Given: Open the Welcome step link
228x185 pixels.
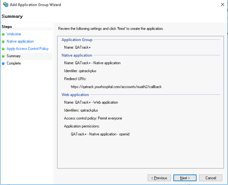Looking at the screenshot, I should (14, 34).
